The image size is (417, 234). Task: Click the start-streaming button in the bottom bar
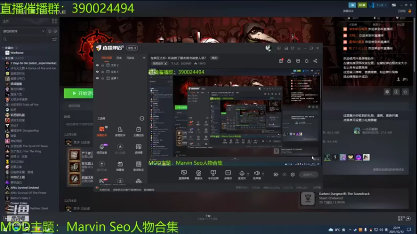309,175
